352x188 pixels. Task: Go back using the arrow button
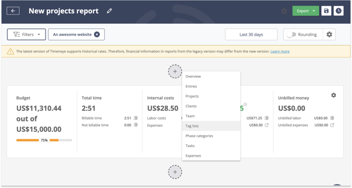click(x=13, y=11)
